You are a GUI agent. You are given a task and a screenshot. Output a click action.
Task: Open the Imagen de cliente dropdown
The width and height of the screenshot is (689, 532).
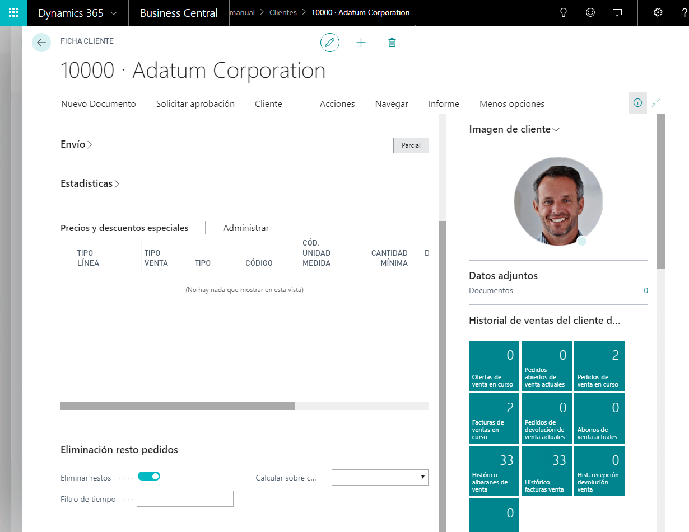coord(514,129)
